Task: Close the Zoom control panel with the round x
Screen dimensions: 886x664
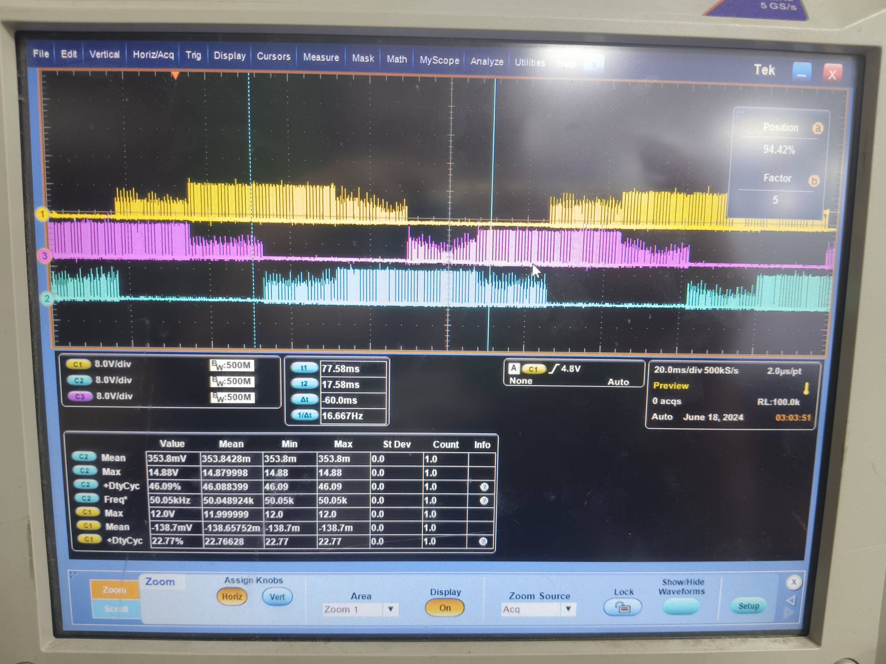Action: click(x=794, y=582)
